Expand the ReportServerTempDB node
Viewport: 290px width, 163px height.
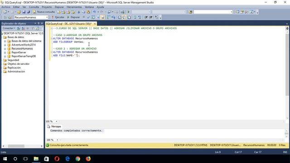point(5,56)
